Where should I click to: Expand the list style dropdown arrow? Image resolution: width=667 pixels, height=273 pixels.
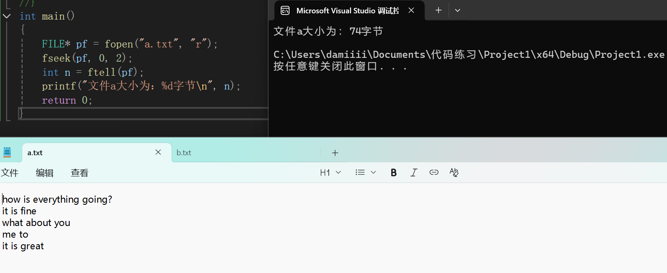373,172
